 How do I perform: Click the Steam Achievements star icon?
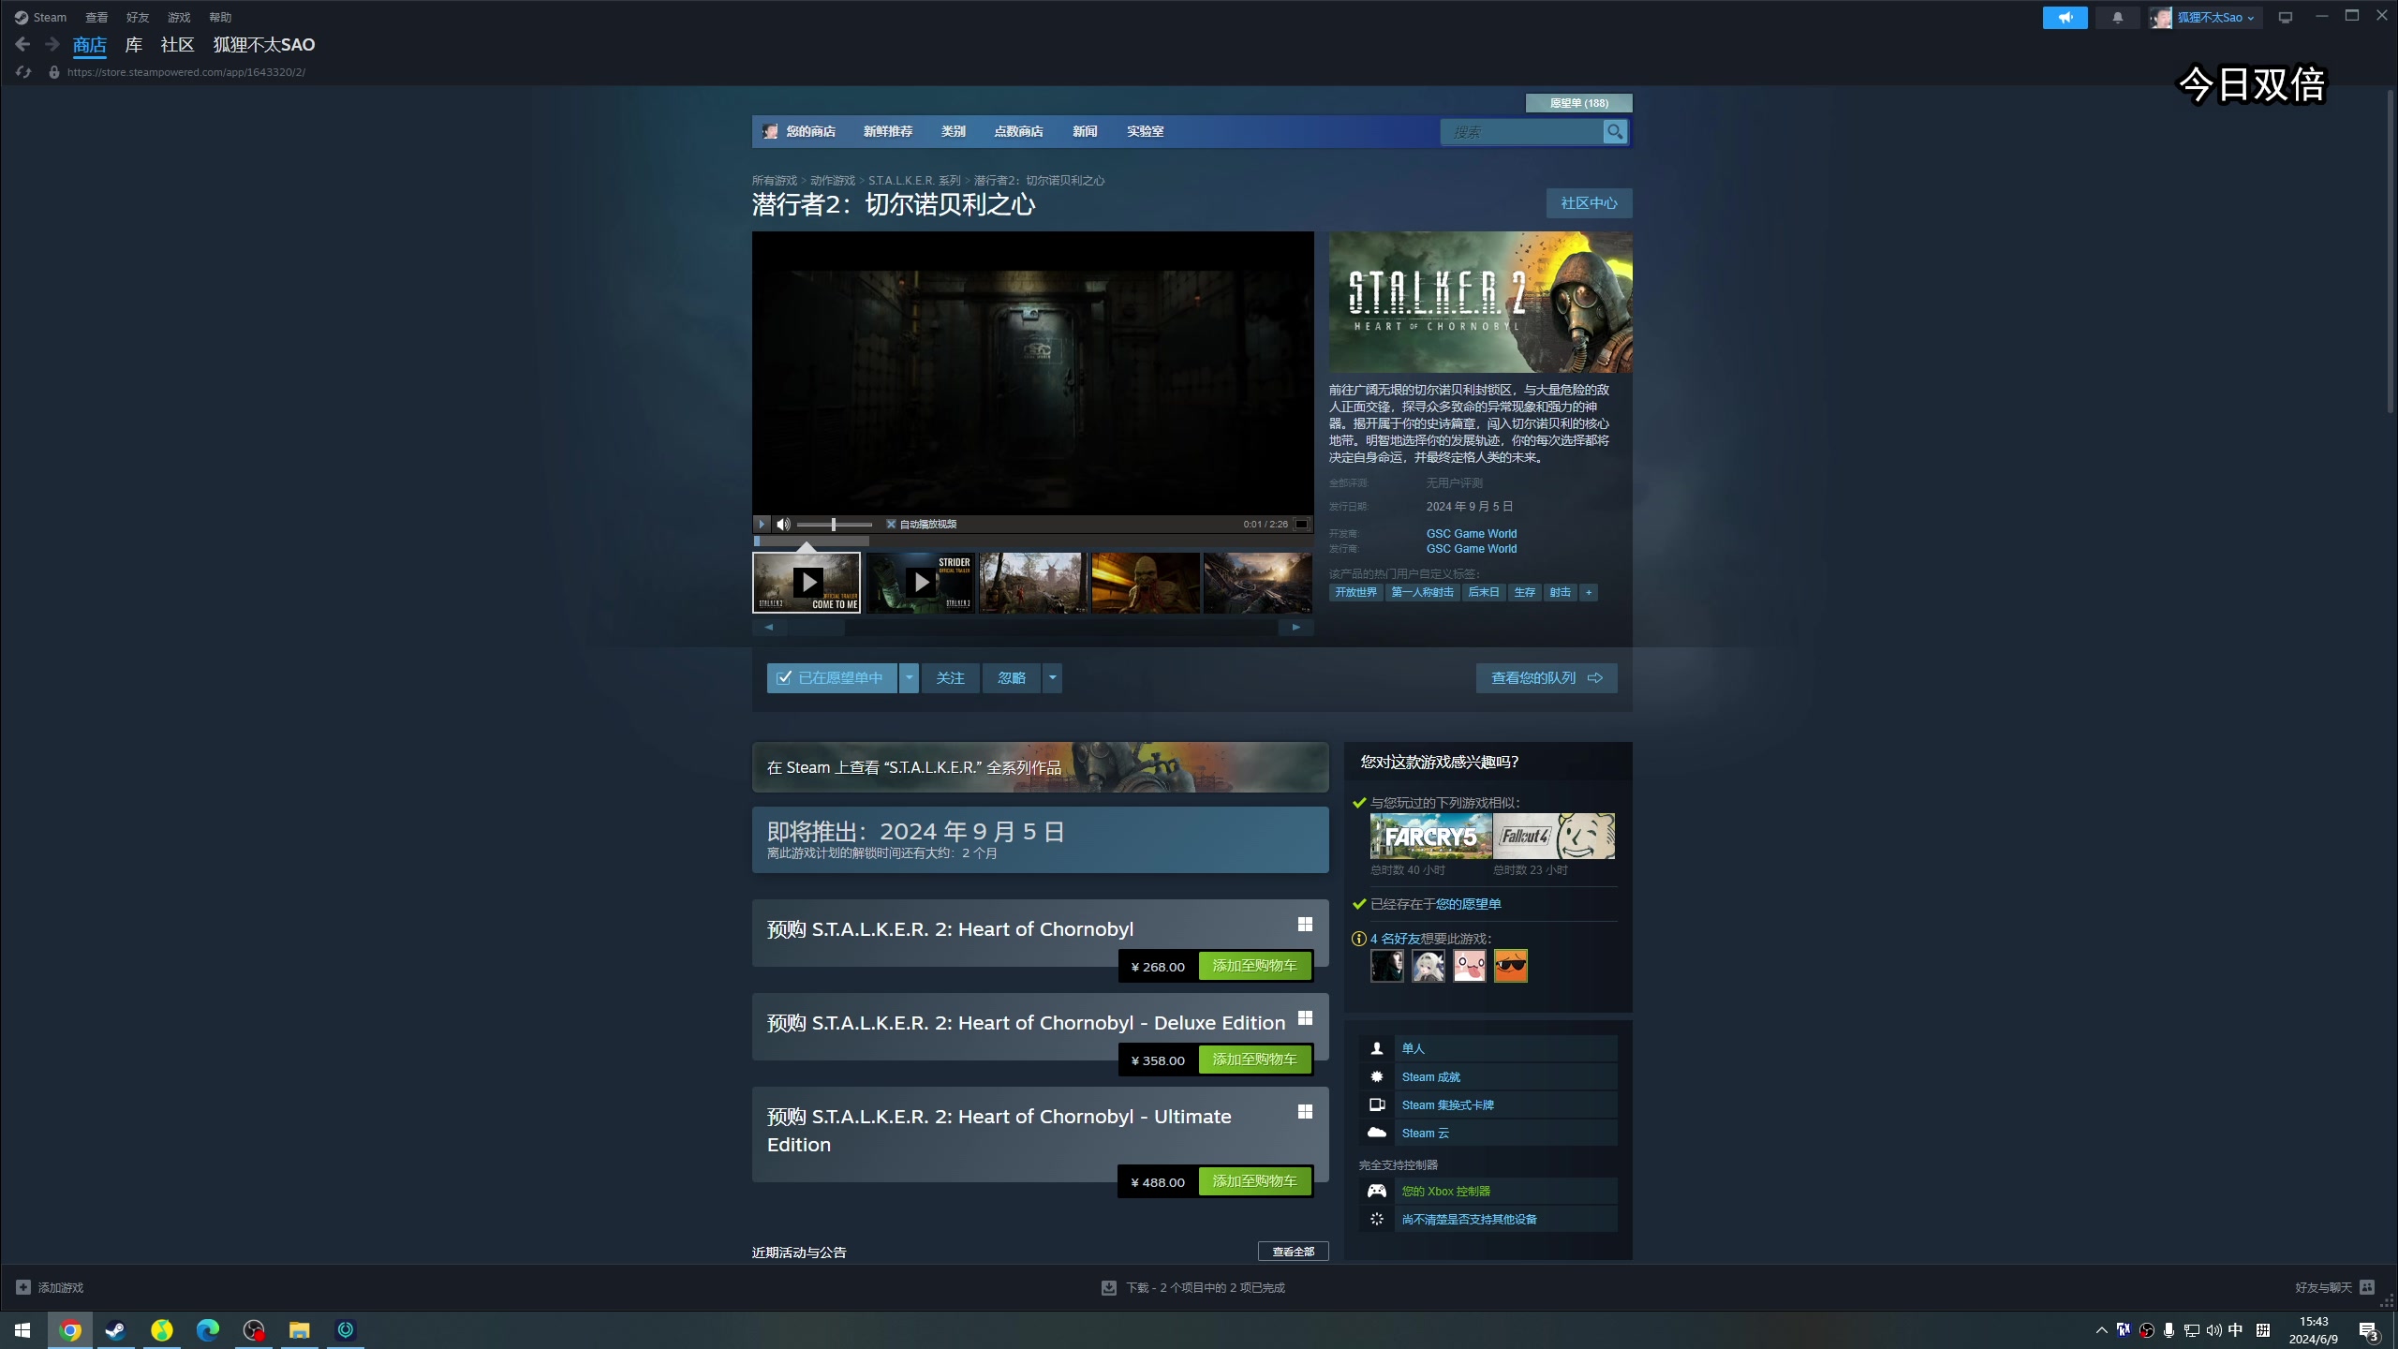tap(1377, 1076)
